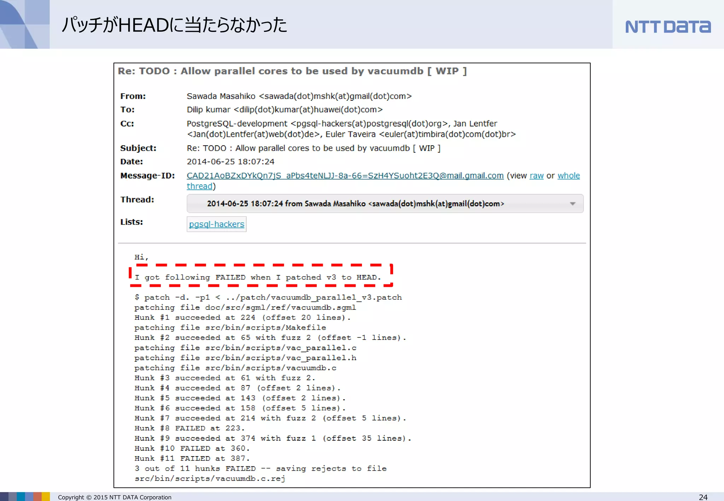The height and width of the screenshot is (501, 724).
Task: Click the line 'patching file src/bin/scripts/vac_parallel.h'
Action: click(245, 358)
